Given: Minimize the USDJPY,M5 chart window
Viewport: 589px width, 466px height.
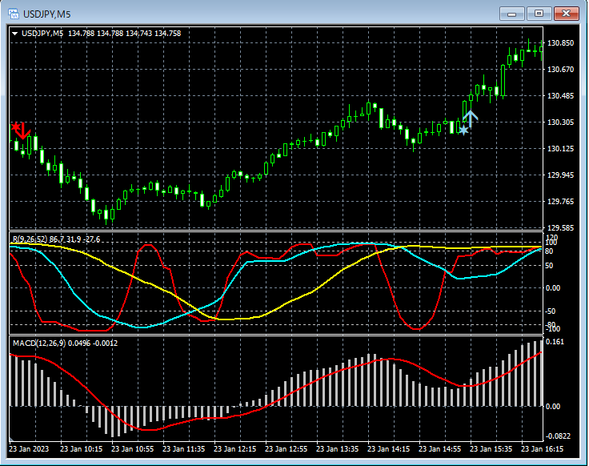Looking at the screenshot, I should [511, 14].
